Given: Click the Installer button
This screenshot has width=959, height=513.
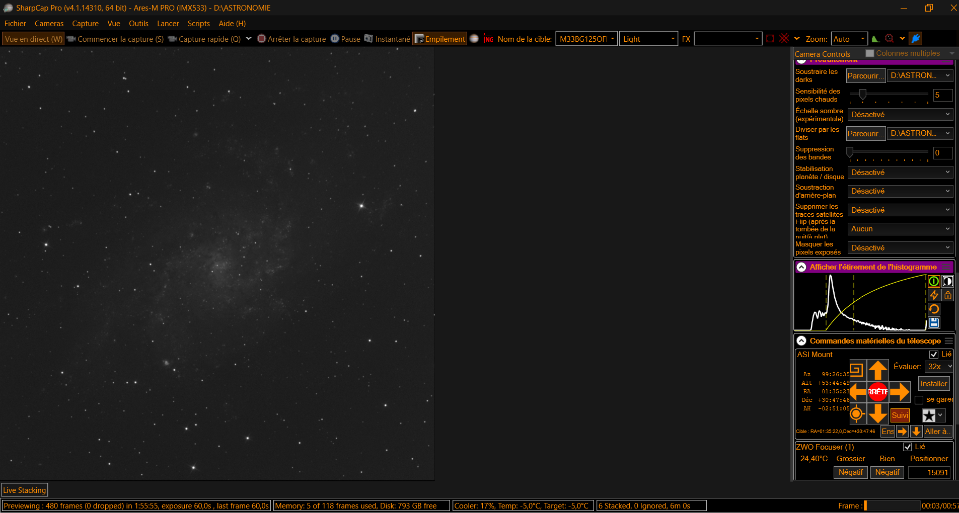Looking at the screenshot, I should click(x=934, y=384).
